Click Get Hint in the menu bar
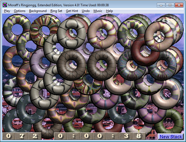This screenshot has width=186, height=142. coord(72,11)
